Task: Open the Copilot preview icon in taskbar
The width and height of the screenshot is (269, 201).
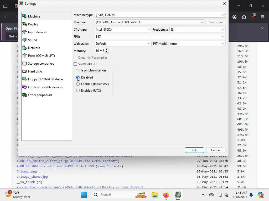Action: click(x=261, y=195)
